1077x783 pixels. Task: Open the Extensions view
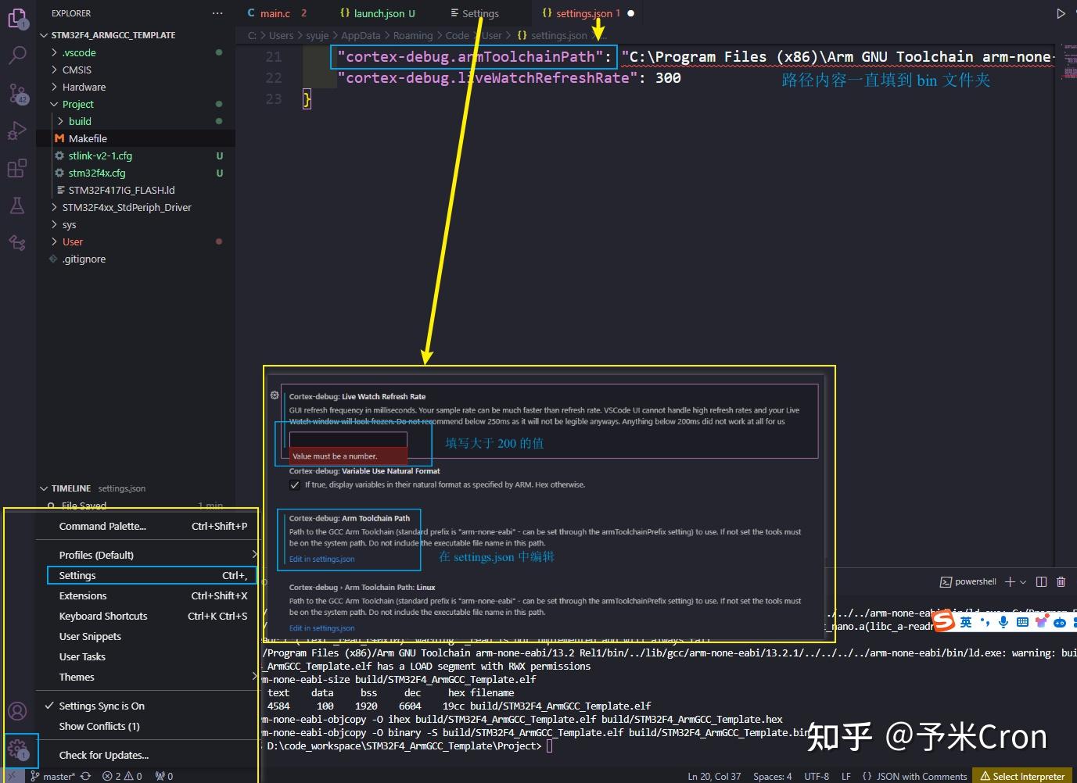point(17,168)
